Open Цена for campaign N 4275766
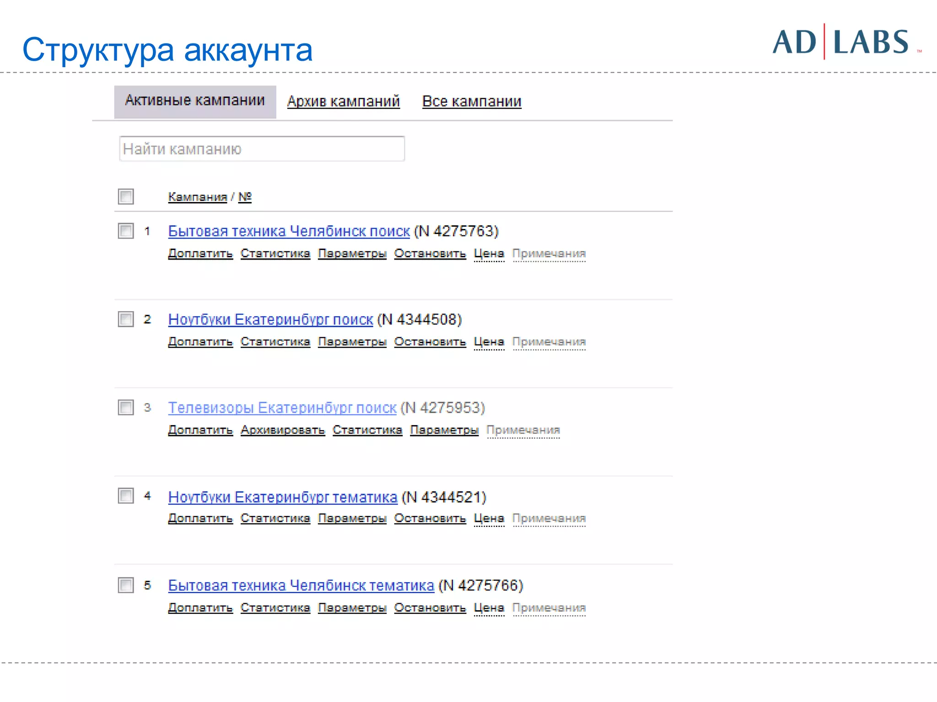 coord(489,608)
